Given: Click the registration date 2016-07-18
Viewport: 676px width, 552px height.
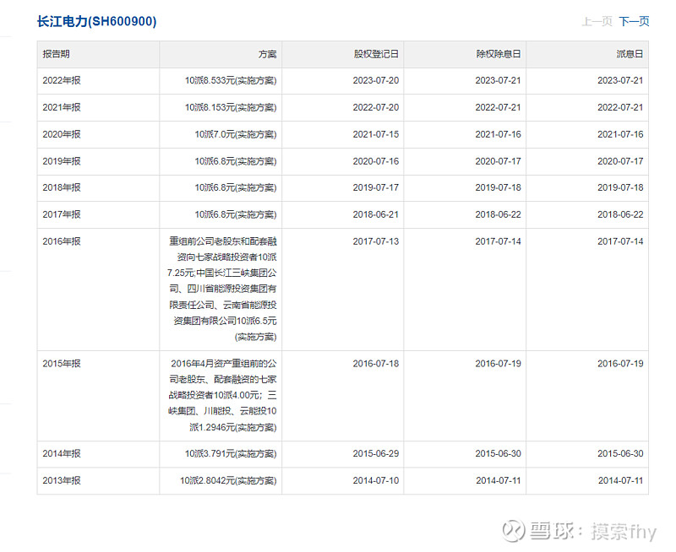Looking at the screenshot, I should [376, 364].
